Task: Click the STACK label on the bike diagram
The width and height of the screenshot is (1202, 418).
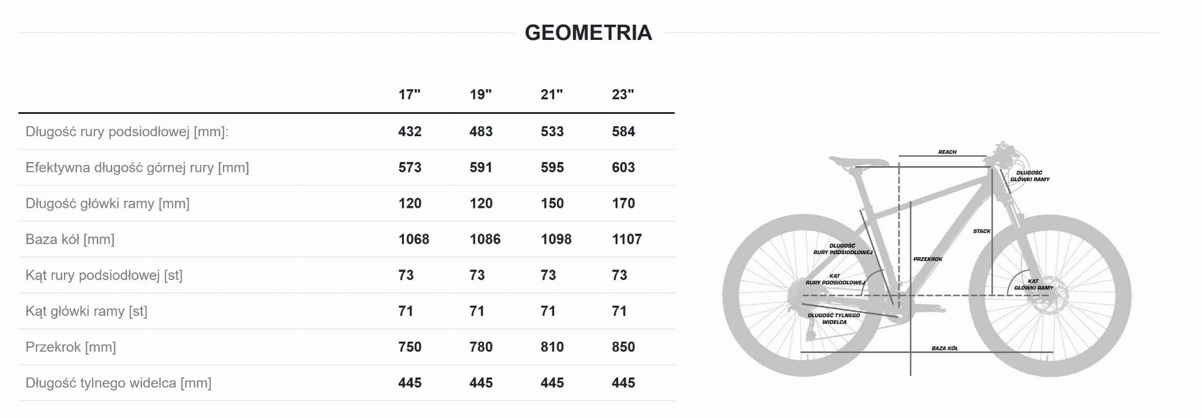Action: click(981, 231)
